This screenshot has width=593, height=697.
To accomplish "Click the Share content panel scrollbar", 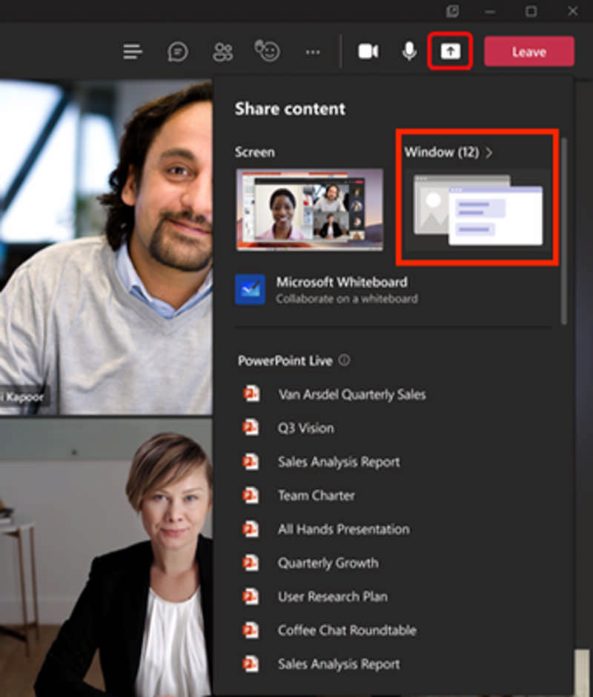I will [x=564, y=231].
